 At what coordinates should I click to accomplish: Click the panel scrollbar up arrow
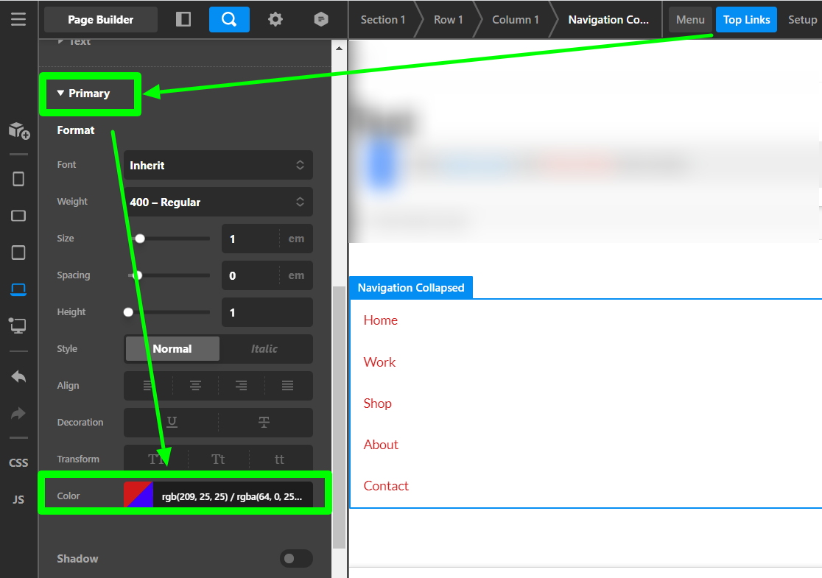(339, 48)
